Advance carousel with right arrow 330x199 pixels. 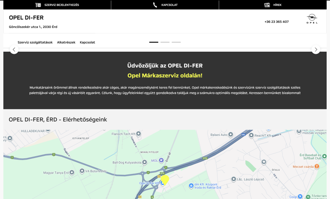coord(316,50)
